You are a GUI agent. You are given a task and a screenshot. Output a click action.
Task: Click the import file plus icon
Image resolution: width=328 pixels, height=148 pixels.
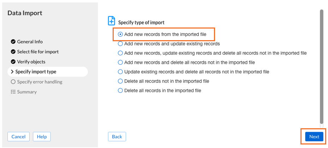click(111, 21)
